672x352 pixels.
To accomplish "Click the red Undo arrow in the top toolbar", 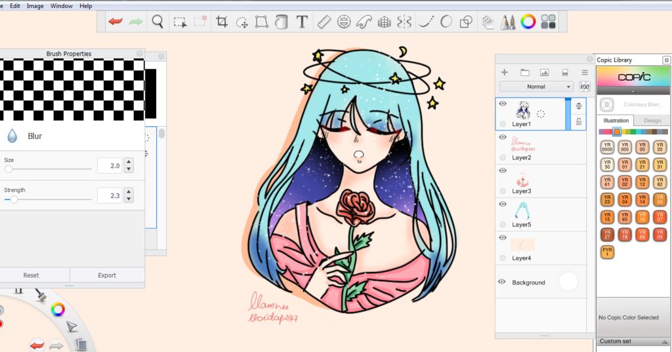I will 115,22.
